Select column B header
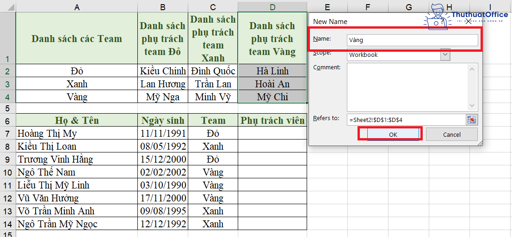512x237 pixels. [x=163, y=7]
